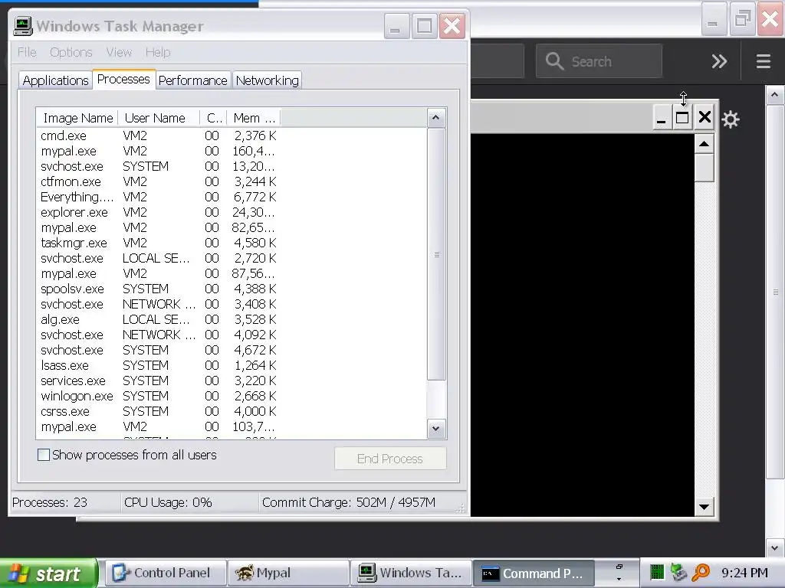Minimize the inner command window
The image size is (785, 588).
[x=661, y=118]
